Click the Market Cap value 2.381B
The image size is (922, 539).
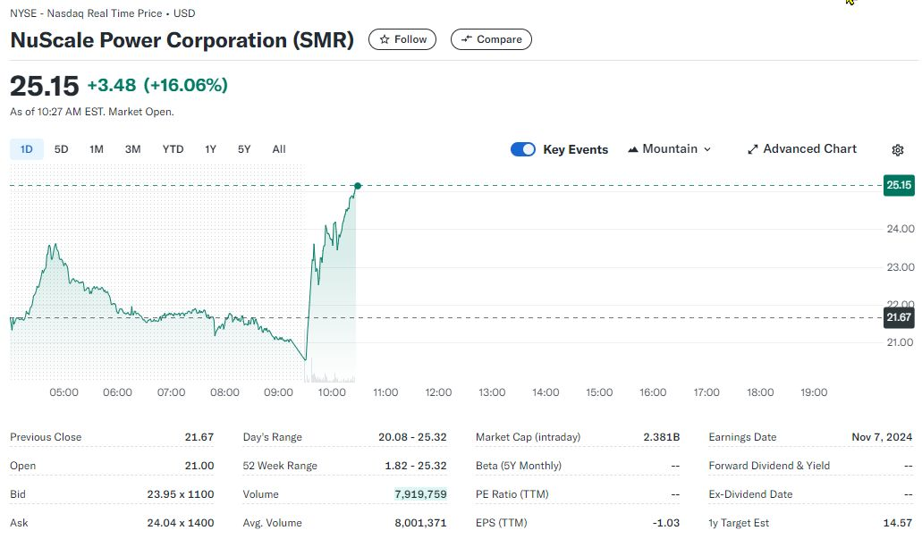(x=662, y=437)
